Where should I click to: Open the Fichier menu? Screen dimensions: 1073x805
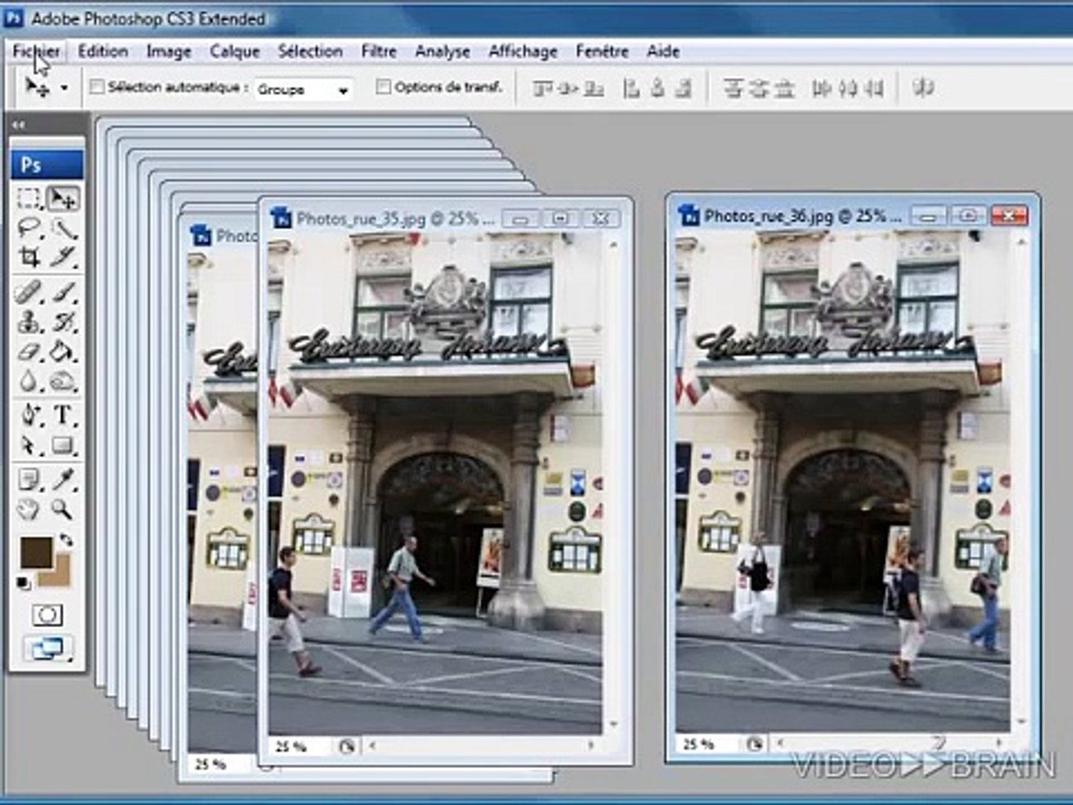click(36, 51)
